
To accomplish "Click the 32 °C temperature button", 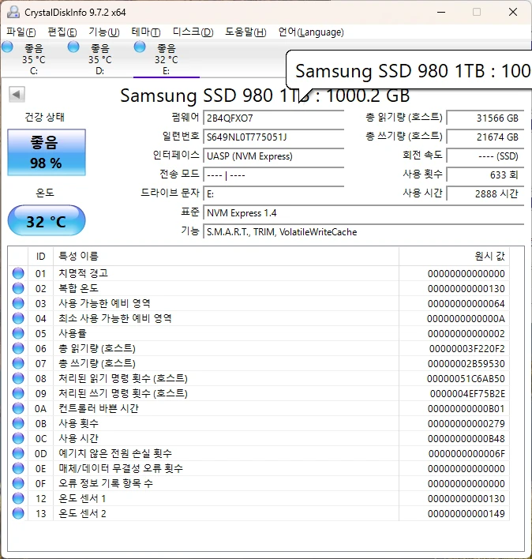I will [x=47, y=220].
